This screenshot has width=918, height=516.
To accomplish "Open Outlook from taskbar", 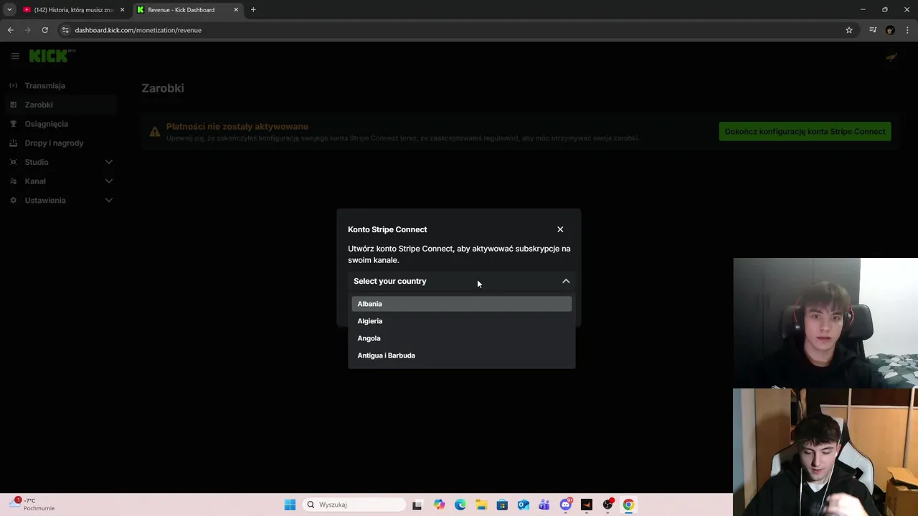I will [524, 505].
